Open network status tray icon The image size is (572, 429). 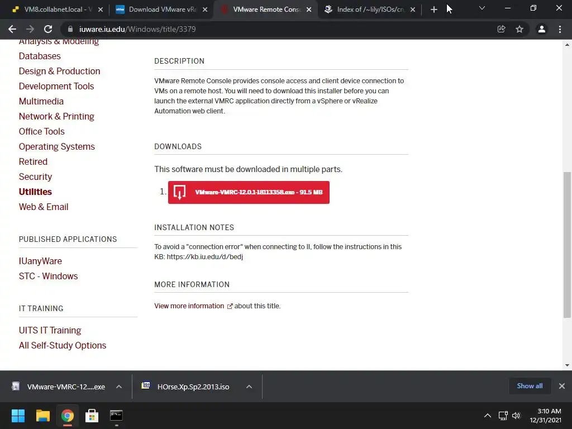pos(503,416)
